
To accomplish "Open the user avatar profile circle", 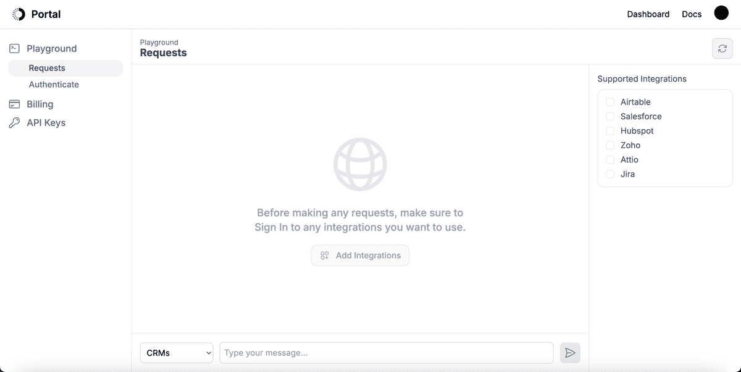I will pyautogui.click(x=721, y=13).
